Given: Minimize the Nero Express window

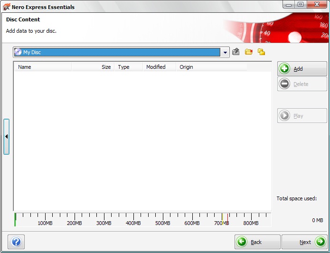Looking at the screenshot, I should click(289, 5).
